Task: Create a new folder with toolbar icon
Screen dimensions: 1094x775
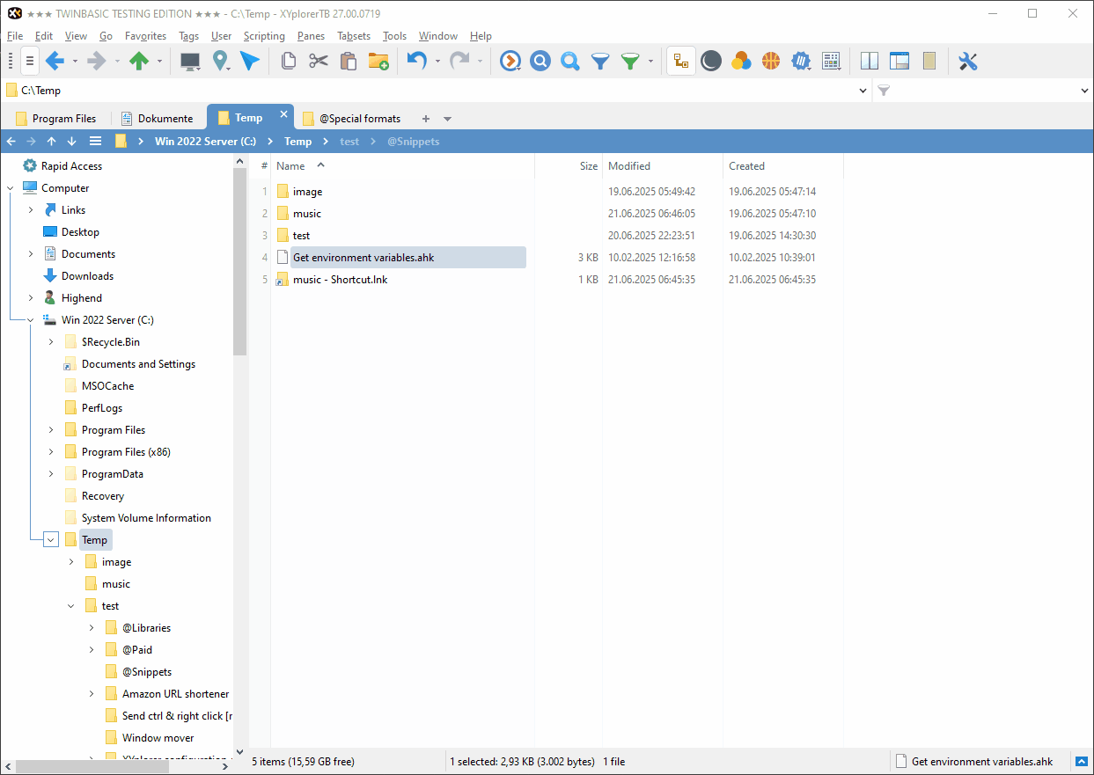Action: coord(378,61)
